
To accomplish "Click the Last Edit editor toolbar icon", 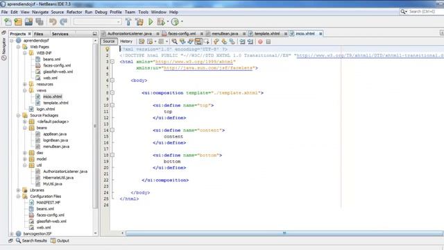I will pos(142,42).
